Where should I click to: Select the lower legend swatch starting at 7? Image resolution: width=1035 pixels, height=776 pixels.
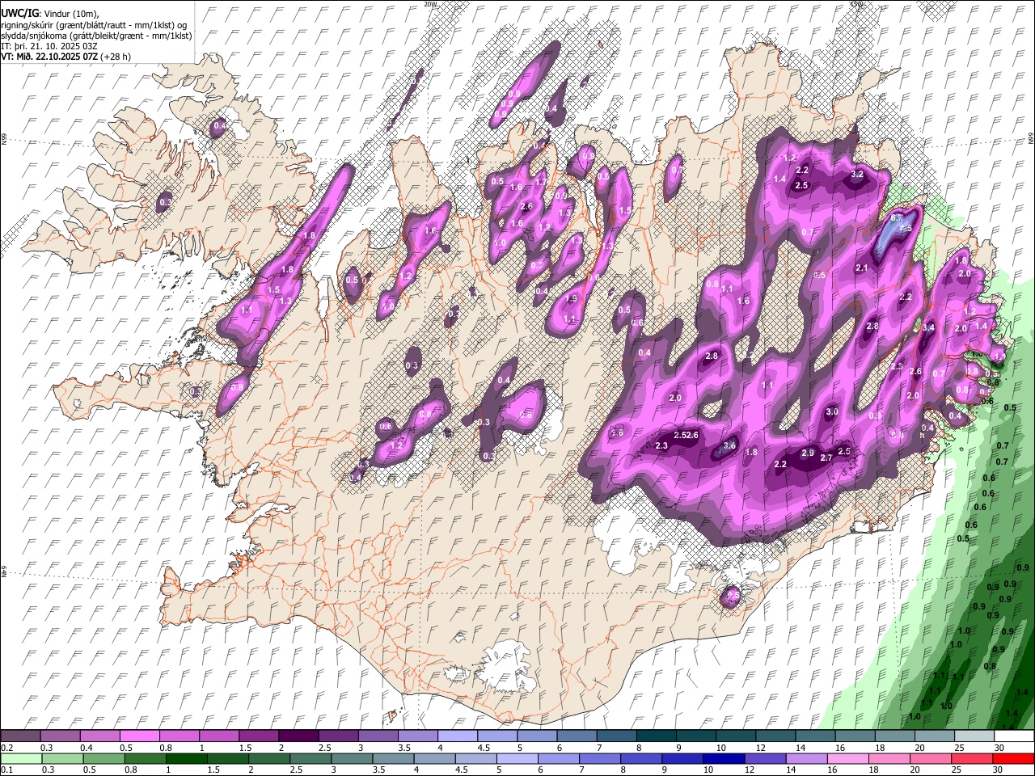click(x=600, y=758)
